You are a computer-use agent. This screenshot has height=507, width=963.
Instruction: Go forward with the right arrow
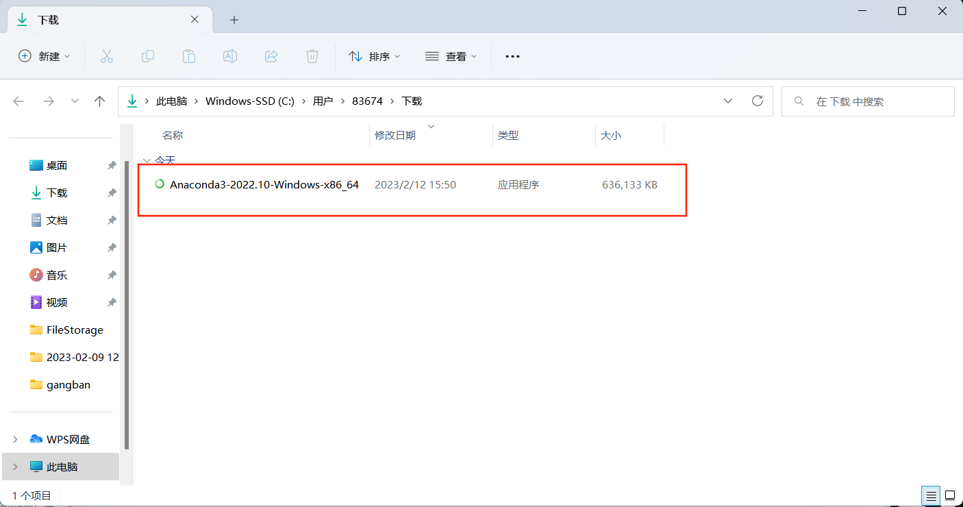[48, 101]
